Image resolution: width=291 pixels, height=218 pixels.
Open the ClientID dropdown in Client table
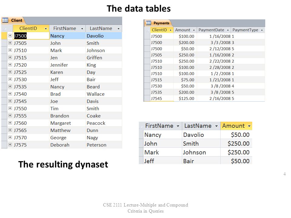46,28
